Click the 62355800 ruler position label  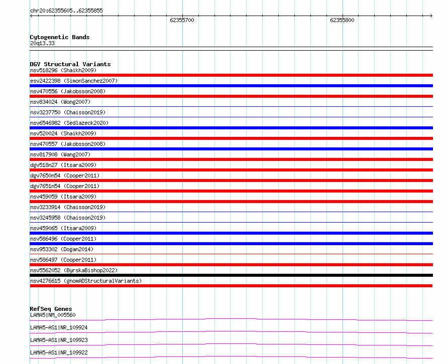[342, 20]
